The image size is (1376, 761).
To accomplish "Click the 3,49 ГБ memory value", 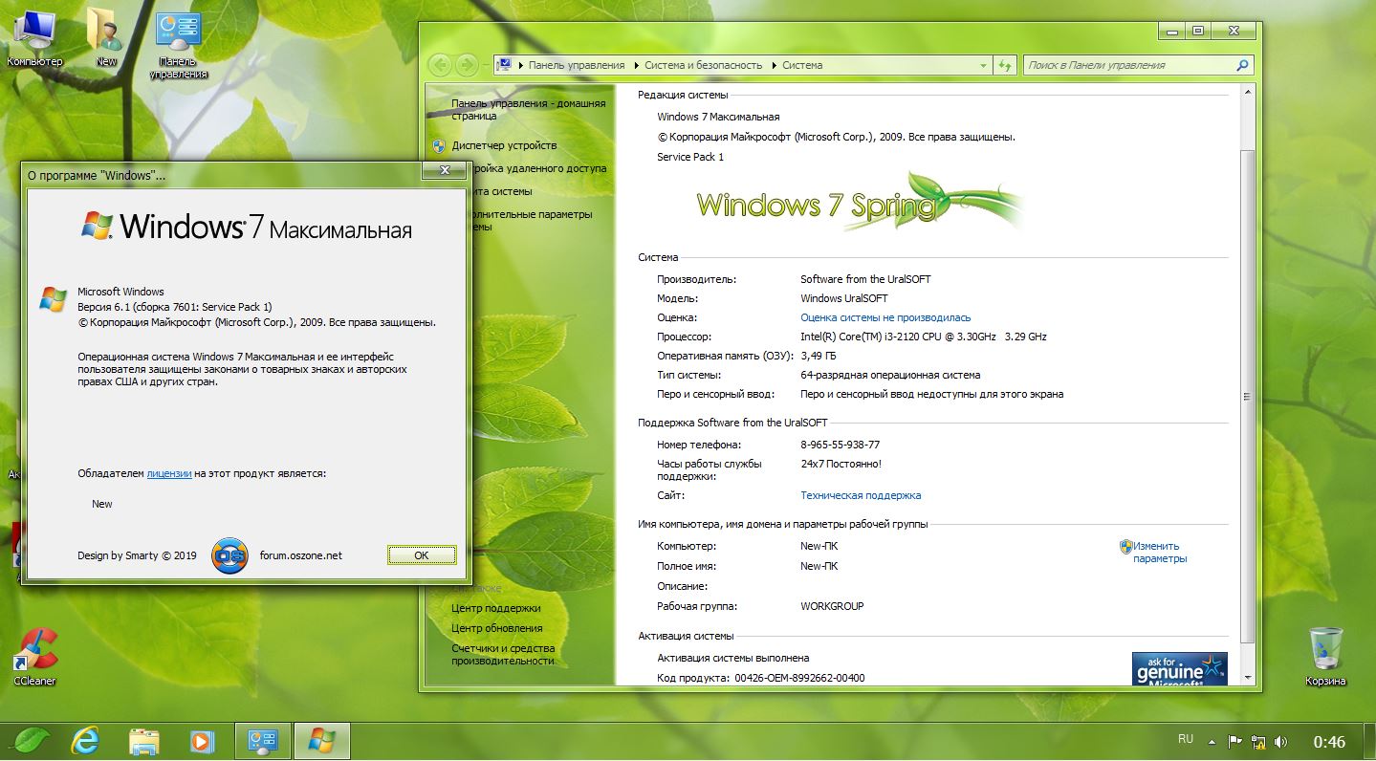I will point(820,356).
